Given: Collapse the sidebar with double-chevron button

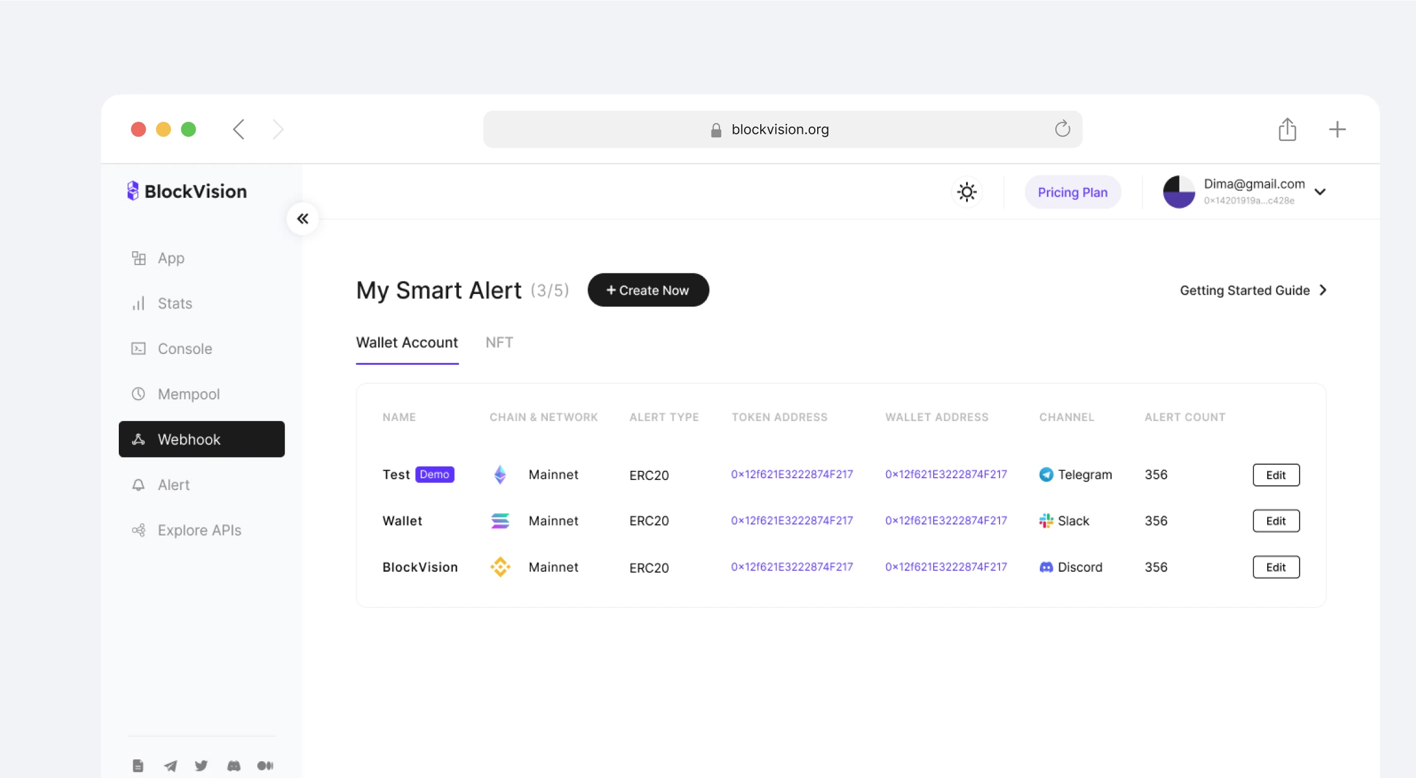Looking at the screenshot, I should 302,218.
